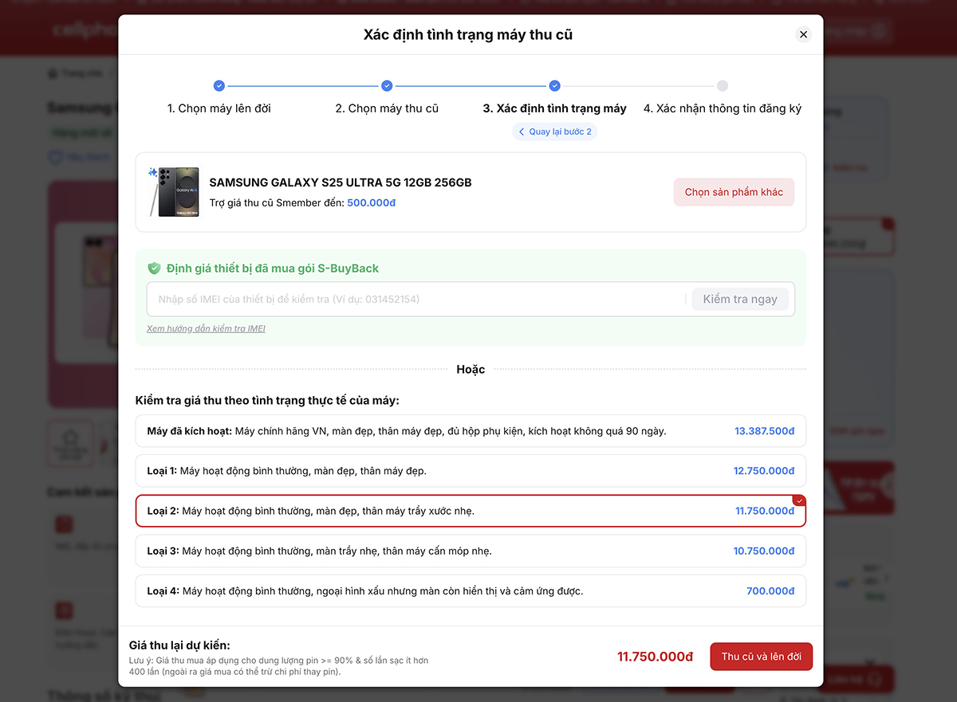Click the 700.000đ price
This screenshot has height=702, width=957.
[x=770, y=591]
